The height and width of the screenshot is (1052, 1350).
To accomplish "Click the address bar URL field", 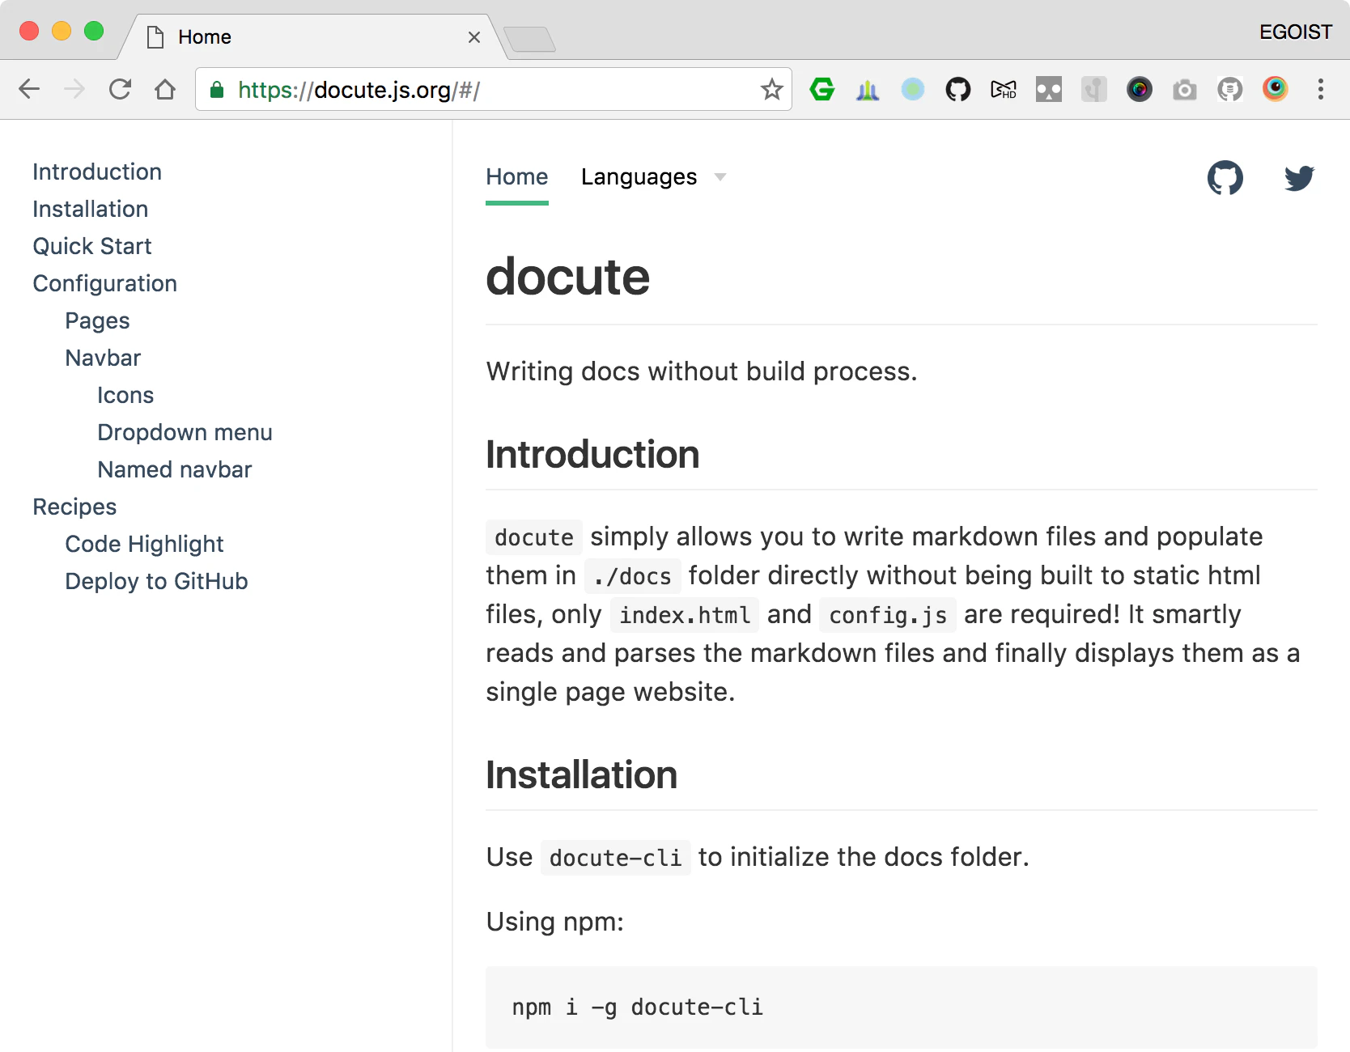I will click(x=494, y=89).
